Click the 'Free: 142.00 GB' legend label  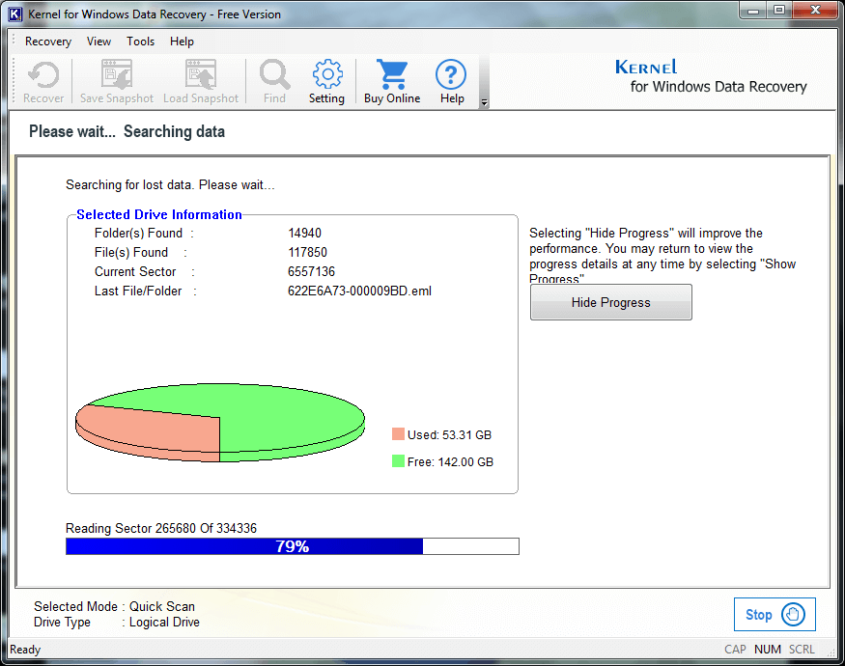coord(450,461)
